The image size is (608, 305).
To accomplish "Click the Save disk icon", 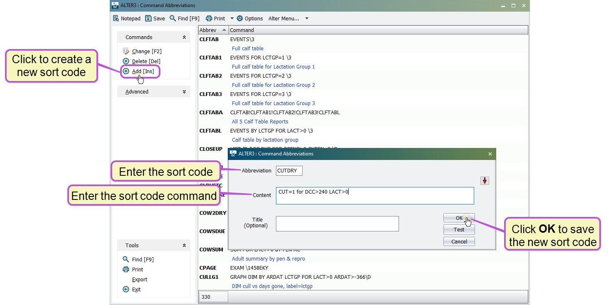I will point(148,18).
